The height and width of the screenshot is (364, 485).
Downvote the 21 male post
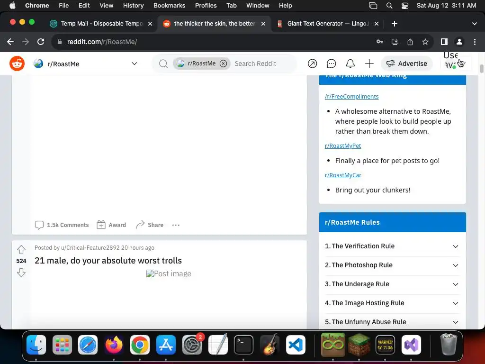pos(21,273)
